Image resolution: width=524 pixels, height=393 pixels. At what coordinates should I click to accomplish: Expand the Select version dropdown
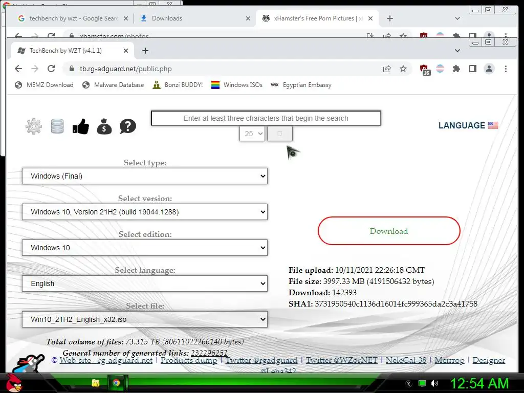click(145, 212)
